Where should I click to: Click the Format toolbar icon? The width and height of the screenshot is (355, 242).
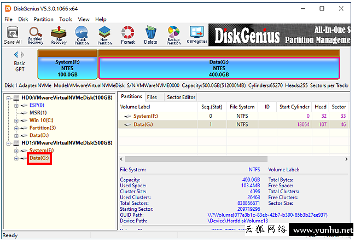point(127,35)
